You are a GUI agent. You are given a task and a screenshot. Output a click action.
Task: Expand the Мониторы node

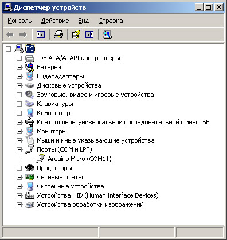click(x=19, y=131)
